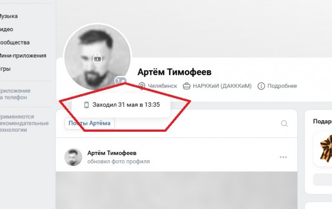Open the three-dots post options menu
The width and height of the screenshot is (332, 209).
pos(283,157)
